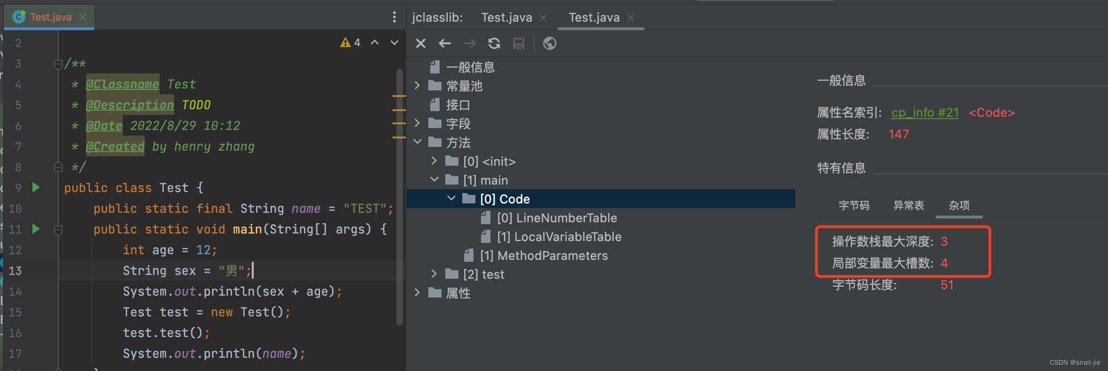Jump to previous highlighted error arrow

pyautogui.click(x=375, y=42)
